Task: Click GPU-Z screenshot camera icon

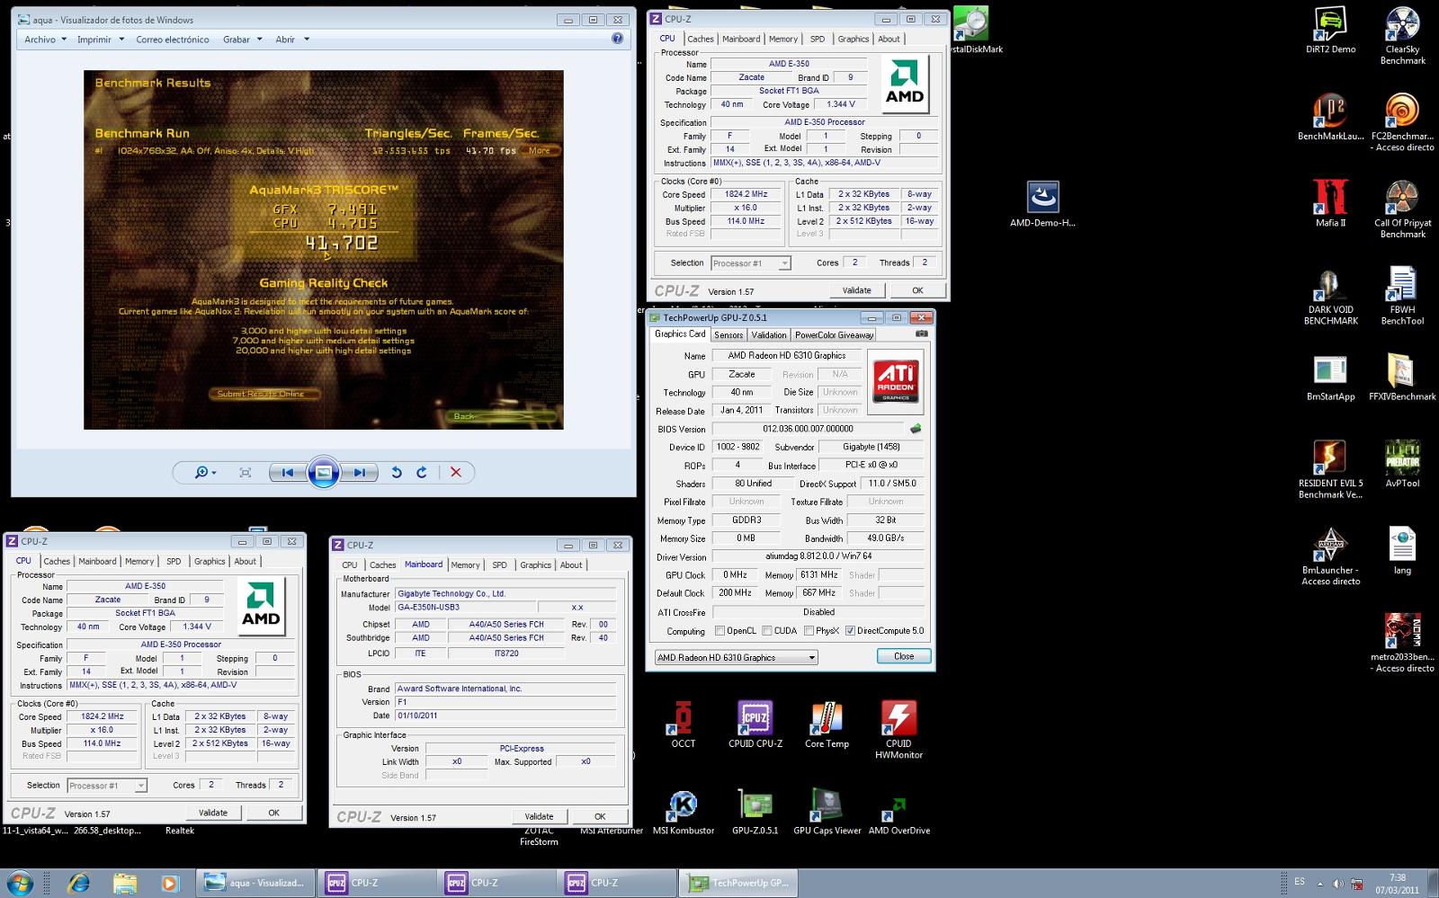Action: (x=921, y=334)
